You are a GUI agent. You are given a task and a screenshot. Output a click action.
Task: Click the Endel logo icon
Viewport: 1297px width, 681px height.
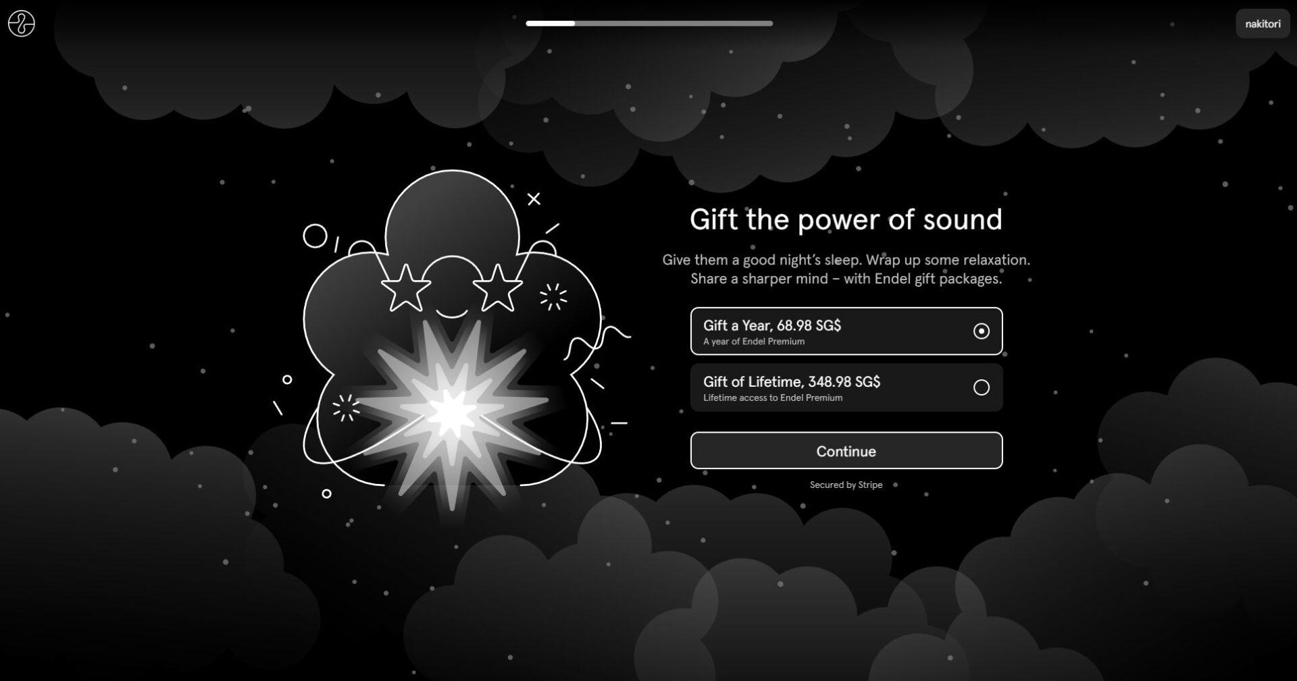pyautogui.click(x=21, y=24)
